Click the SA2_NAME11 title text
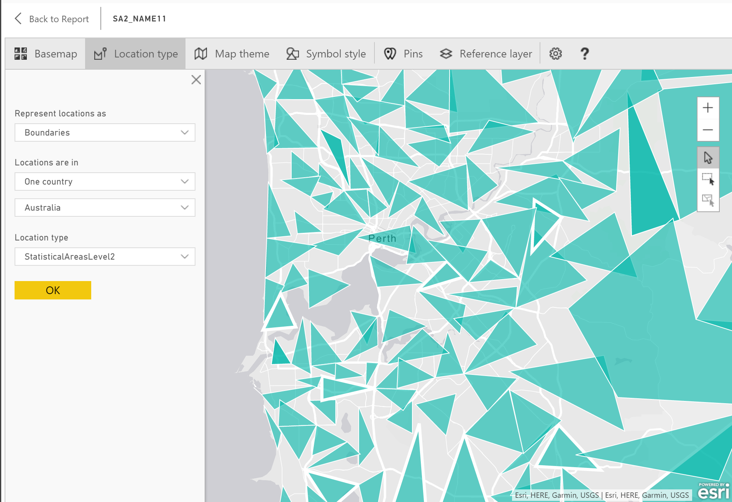732x502 pixels. click(x=140, y=19)
